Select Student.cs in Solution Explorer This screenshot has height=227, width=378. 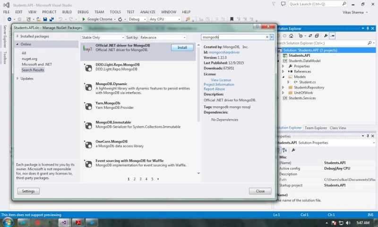click(308, 82)
